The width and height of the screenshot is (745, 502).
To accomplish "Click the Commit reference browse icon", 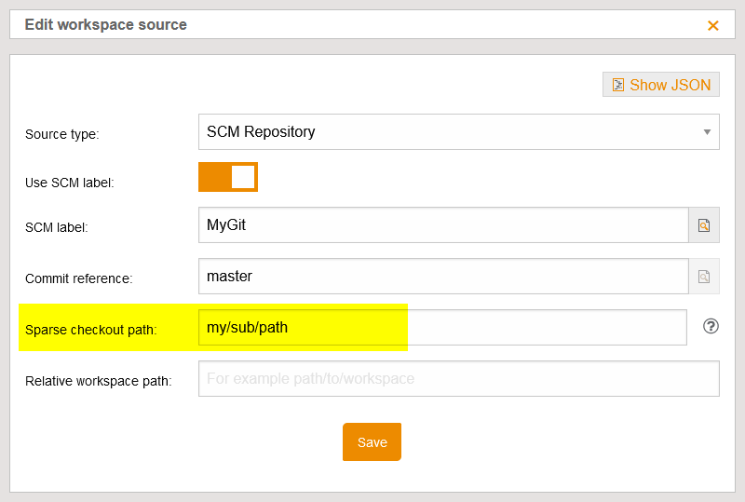I will click(x=704, y=277).
